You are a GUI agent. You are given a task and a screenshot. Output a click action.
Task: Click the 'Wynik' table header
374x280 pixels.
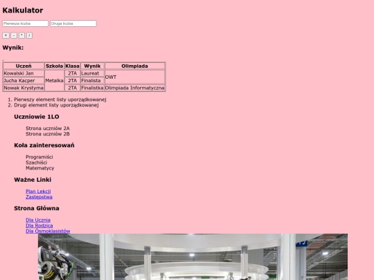point(92,66)
